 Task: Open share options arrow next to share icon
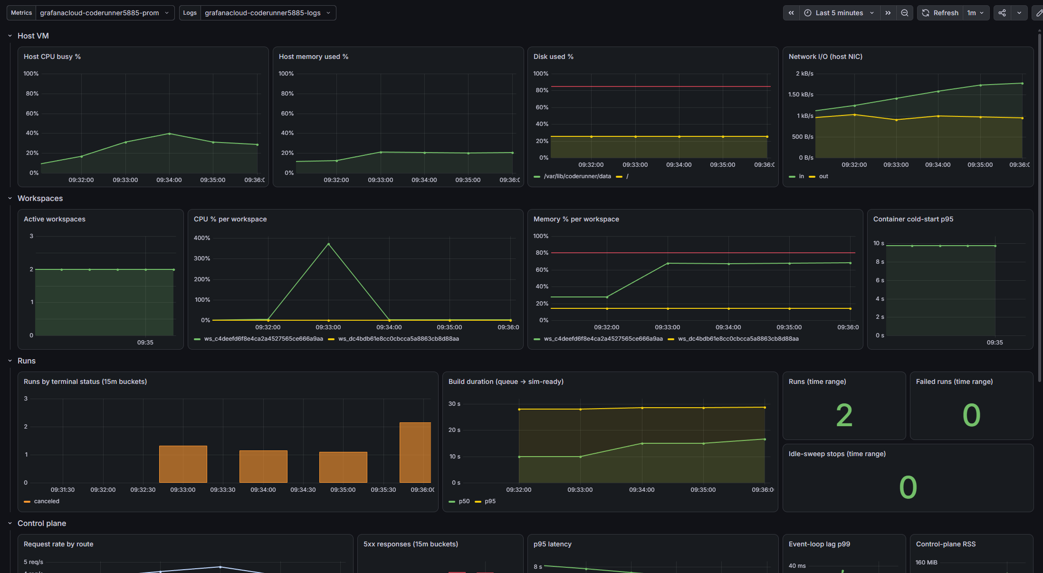(1019, 13)
